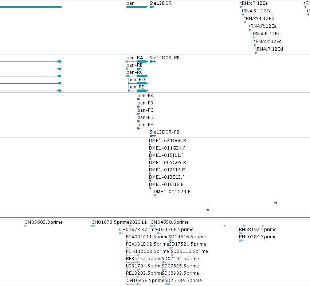Click the ben-PD protein label
Viewport: 310px width, 286px height.
(x=145, y=118)
